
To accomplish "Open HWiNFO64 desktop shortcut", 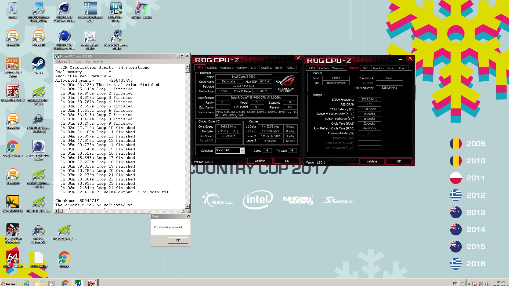I will 116,12.
